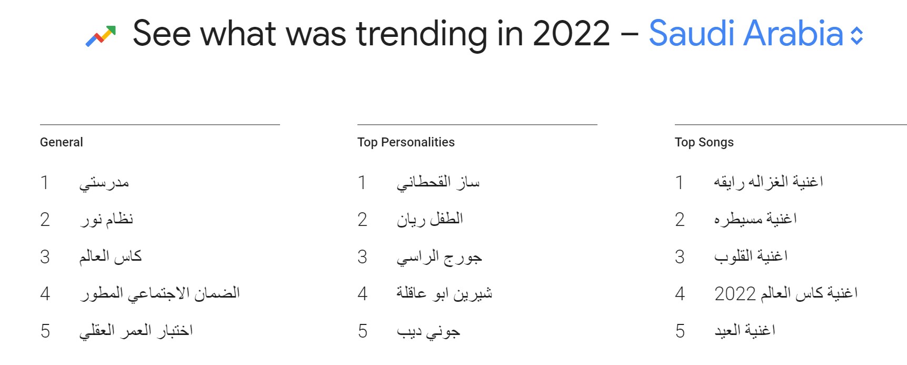Click the Google Trends arrow icon
Viewport: 907px width, 365px height.
pos(101,36)
